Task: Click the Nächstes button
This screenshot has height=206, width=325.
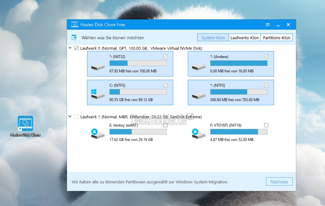Action: (279, 182)
